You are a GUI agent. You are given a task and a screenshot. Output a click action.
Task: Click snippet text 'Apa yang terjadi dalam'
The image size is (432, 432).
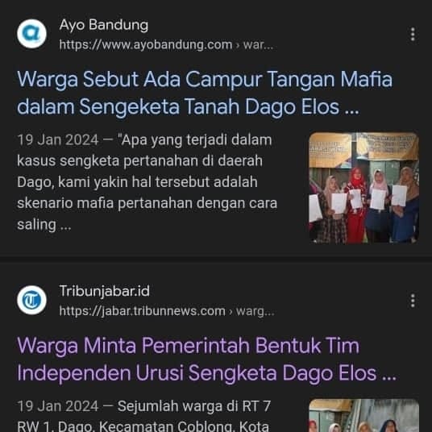pyautogui.click(x=194, y=140)
